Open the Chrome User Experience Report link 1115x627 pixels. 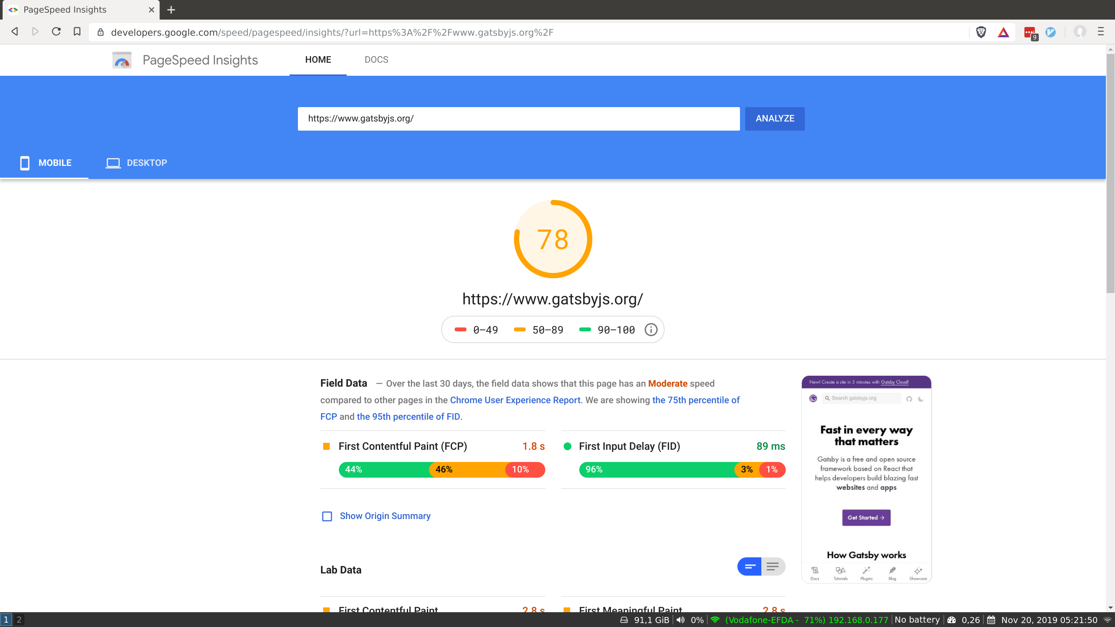[x=515, y=400]
